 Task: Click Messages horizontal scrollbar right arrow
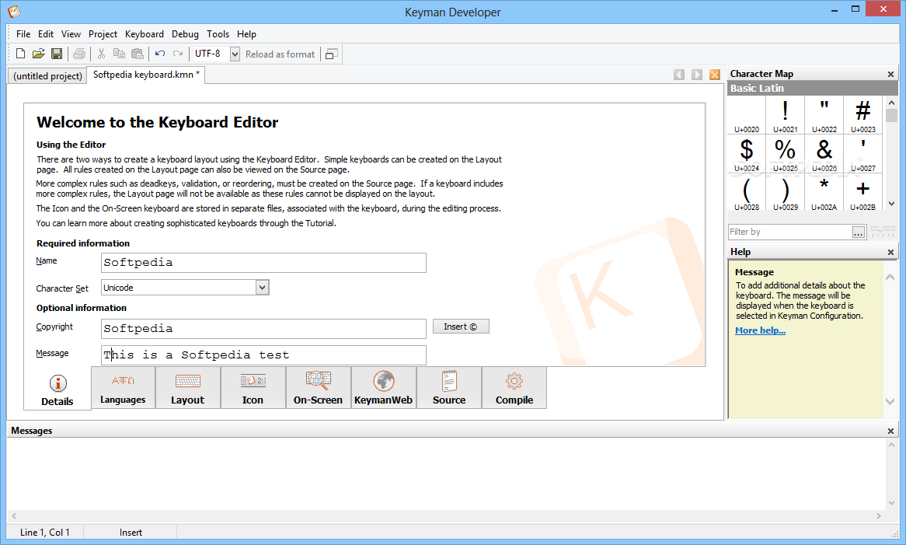[x=878, y=515]
